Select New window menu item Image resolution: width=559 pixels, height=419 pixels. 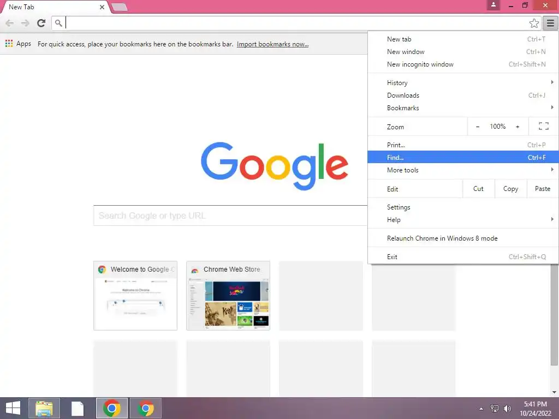[463, 52]
